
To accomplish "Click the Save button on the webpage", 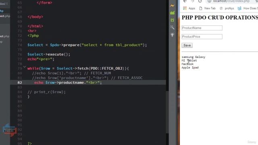I will pyautogui.click(x=187, y=46).
